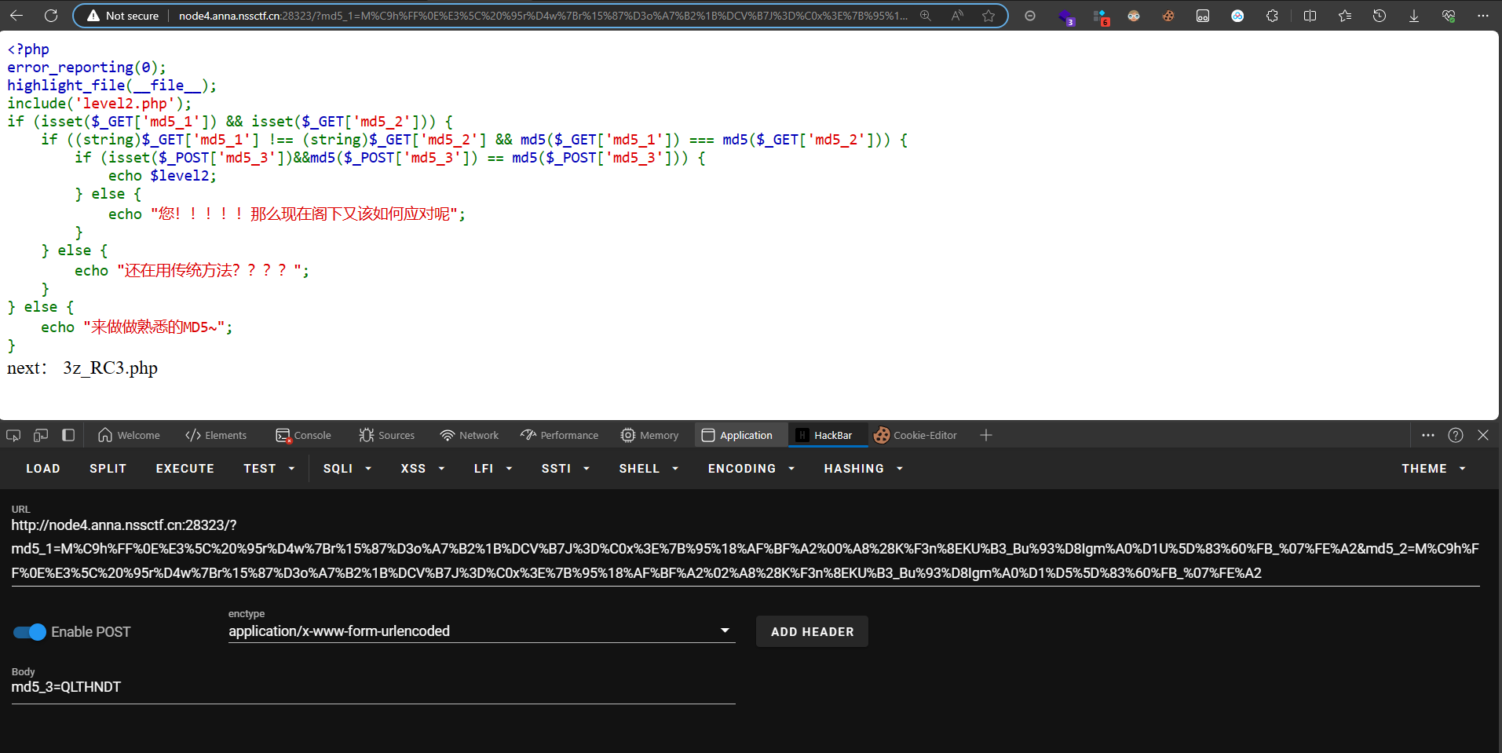Open browser settings and more menu
Screen dimensions: 1502x753
coord(1483,16)
